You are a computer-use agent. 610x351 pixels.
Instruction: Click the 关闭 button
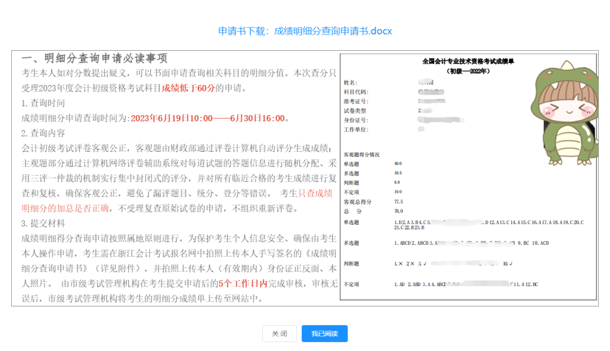point(279,334)
